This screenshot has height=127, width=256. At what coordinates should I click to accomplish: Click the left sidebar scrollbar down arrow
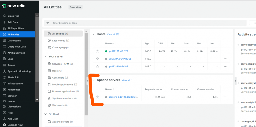point(37,100)
